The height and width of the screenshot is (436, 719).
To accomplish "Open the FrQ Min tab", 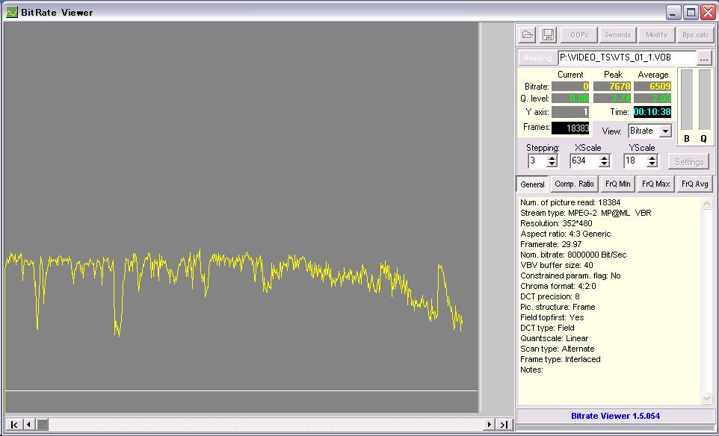I will (617, 184).
